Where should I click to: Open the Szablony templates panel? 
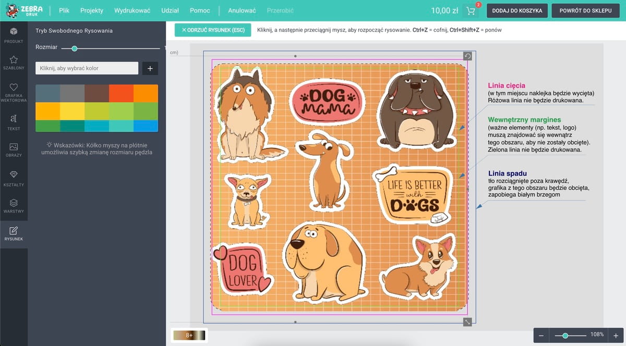pos(14,63)
